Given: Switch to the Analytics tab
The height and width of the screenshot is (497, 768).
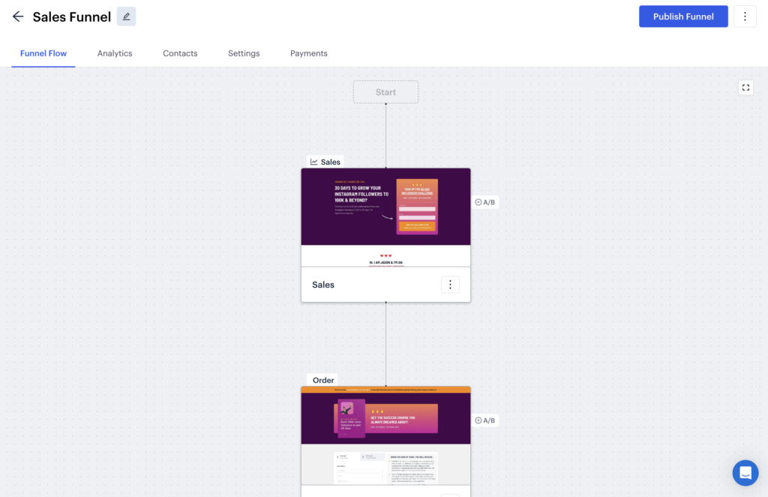Looking at the screenshot, I should [115, 53].
